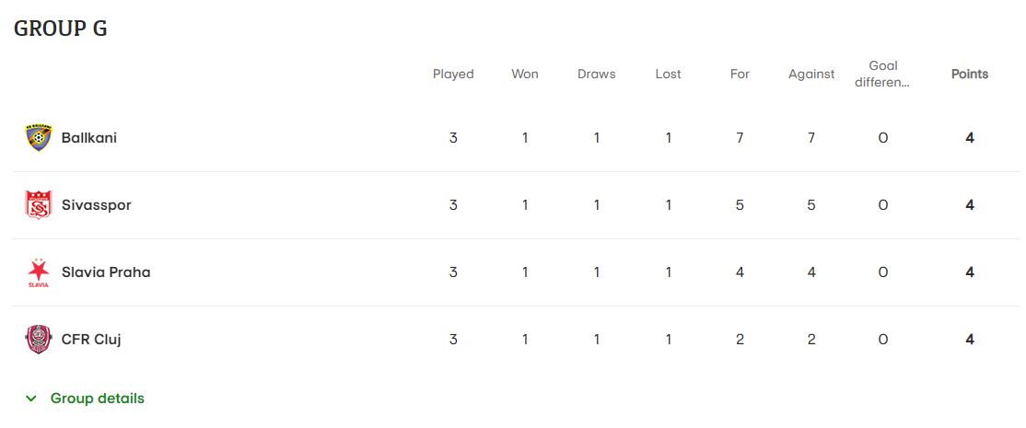This screenshot has width=1026, height=428.
Task: Expand the Group details section
Action: [x=85, y=398]
